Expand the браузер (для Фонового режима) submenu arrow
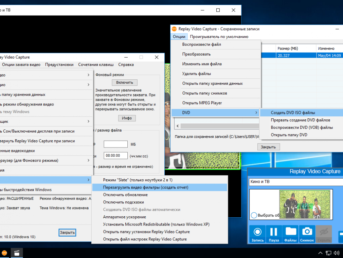343x258 pixels. (x=88, y=160)
